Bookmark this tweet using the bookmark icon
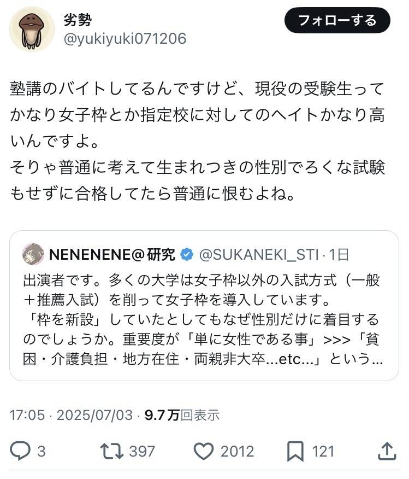Viewport: 409px width, 479px height. [295, 451]
